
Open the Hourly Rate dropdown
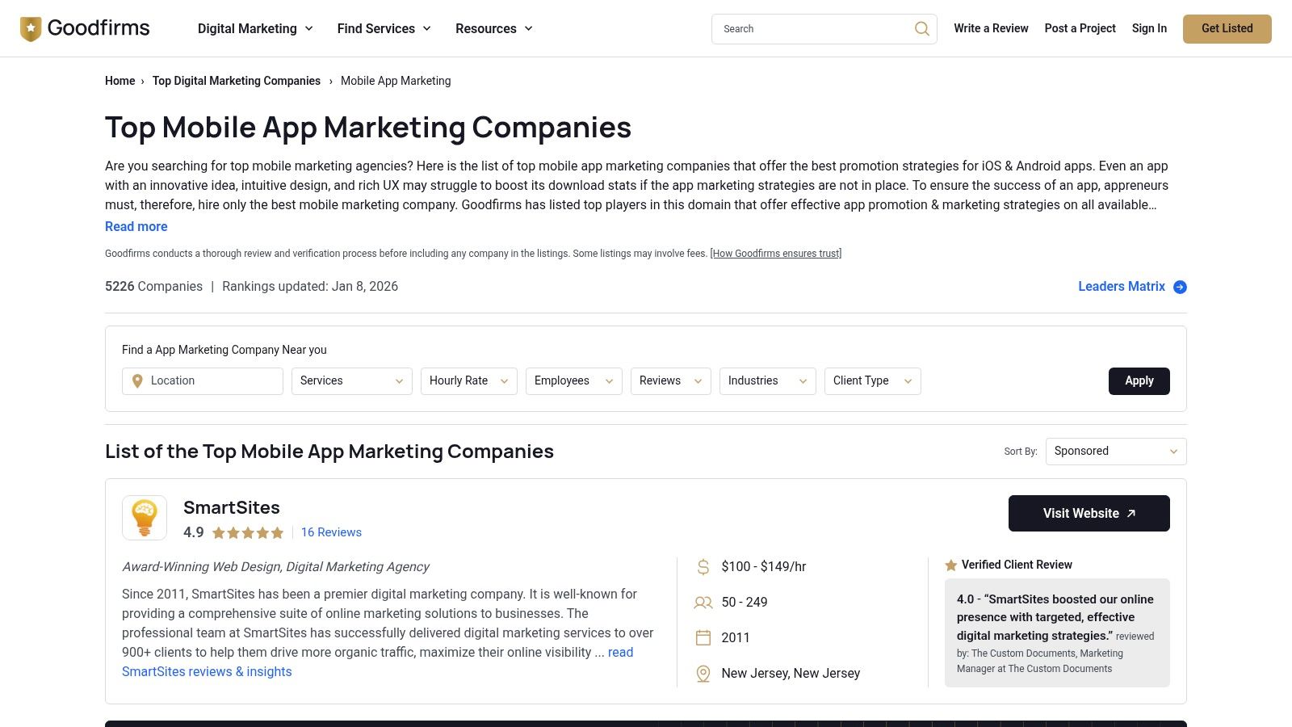(468, 381)
